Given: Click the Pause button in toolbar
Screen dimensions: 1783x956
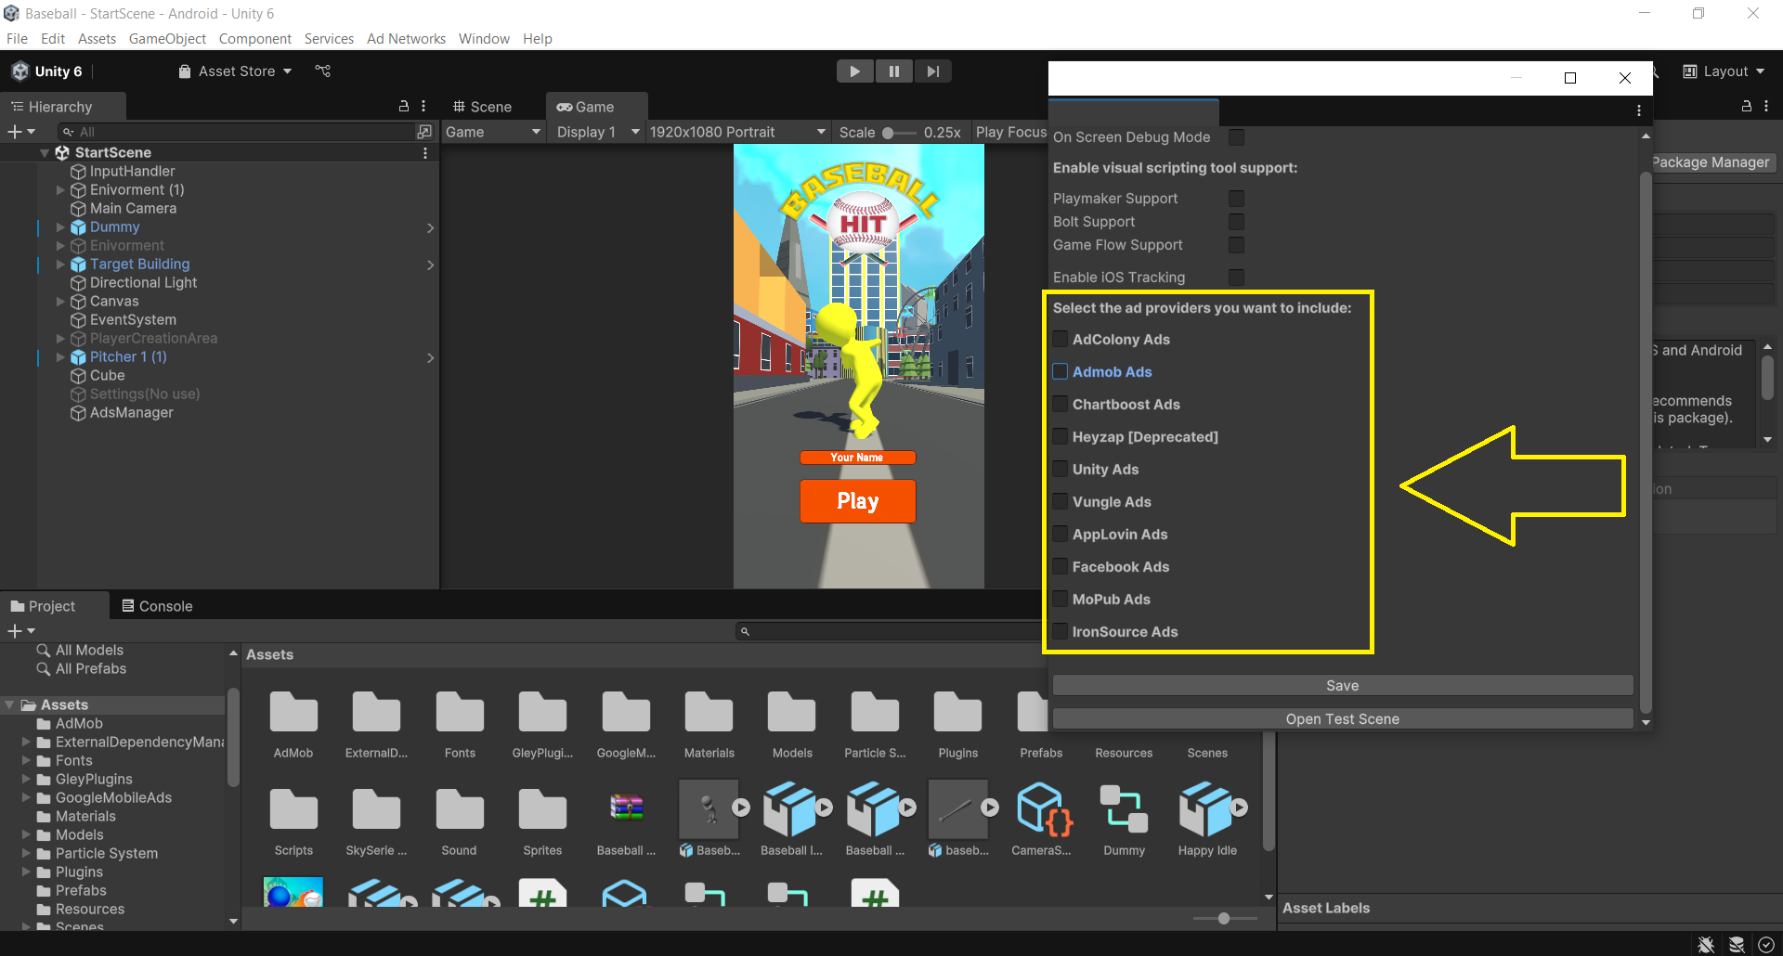Looking at the screenshot, I should [893, 71].
